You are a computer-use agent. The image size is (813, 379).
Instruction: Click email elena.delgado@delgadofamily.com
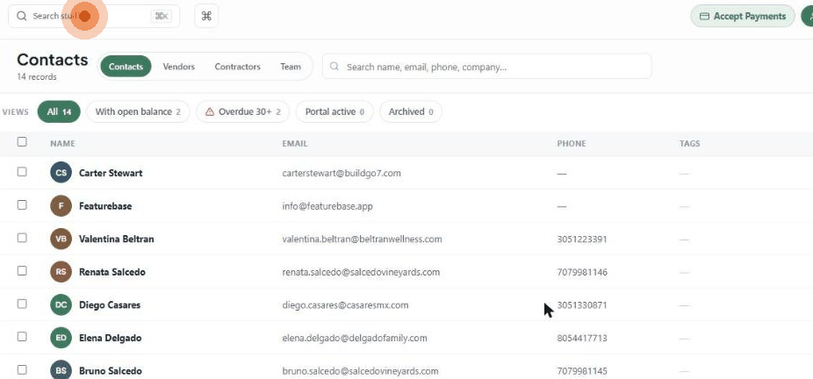tap(355, 338)
